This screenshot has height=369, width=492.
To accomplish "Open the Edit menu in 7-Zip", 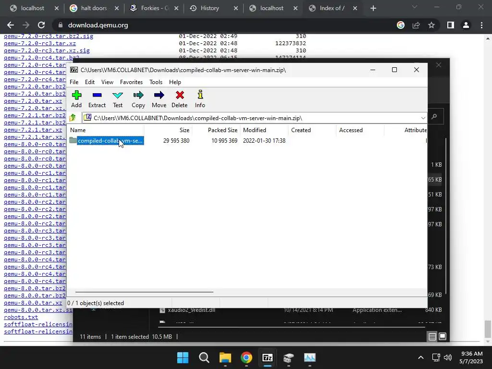I will click(x=90, y=82).
